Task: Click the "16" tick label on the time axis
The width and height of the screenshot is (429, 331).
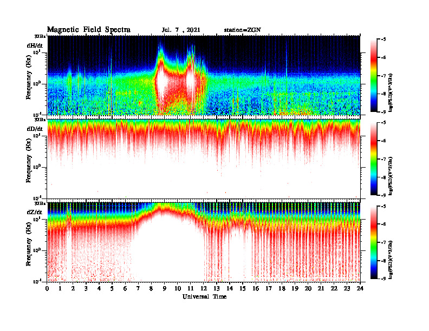Action: point(256,288)
